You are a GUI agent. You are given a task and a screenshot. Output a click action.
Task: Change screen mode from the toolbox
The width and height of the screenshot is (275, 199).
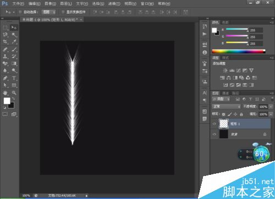14,114
